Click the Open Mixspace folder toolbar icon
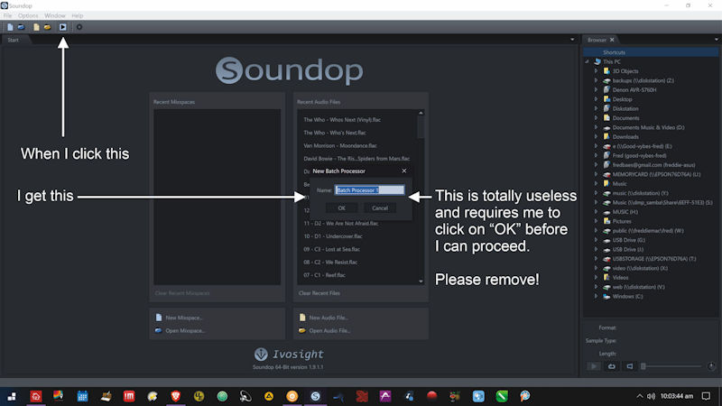 click(20, 27)
